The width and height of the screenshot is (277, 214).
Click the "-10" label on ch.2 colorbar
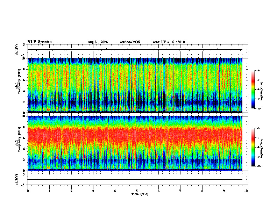tap(258, 166)
